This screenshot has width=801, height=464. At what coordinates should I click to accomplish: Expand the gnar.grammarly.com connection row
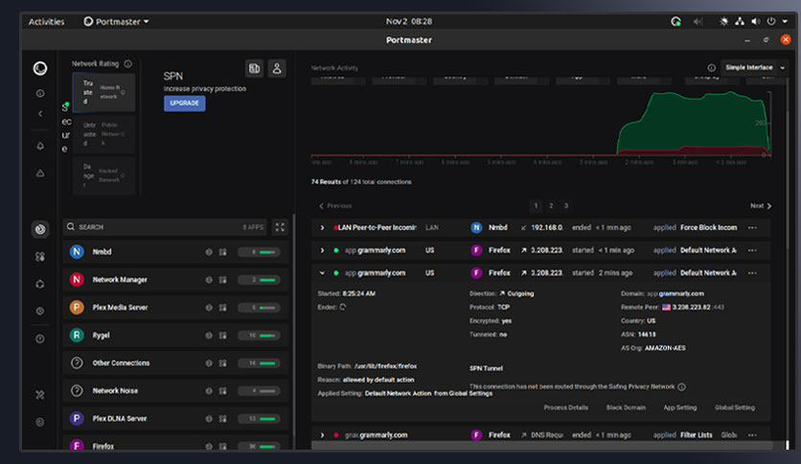click(322, 435)
